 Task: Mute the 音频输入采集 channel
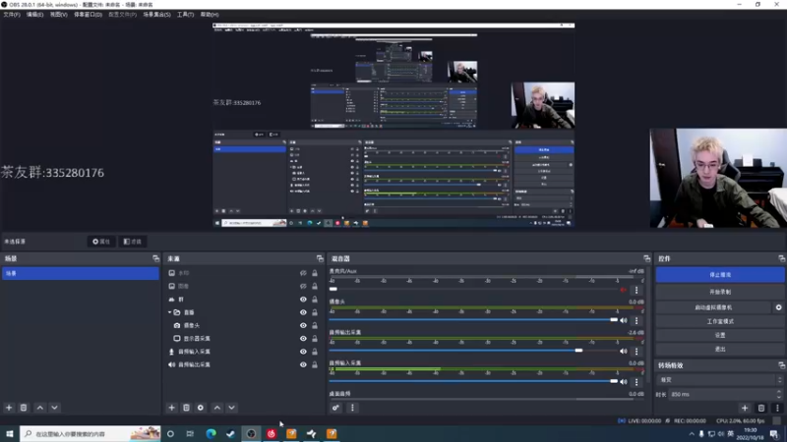624,382
